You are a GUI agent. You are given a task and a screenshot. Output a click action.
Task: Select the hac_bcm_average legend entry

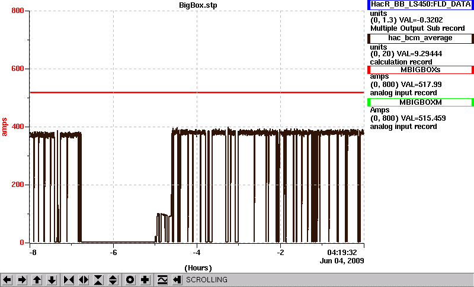click(x=421, y=38)
